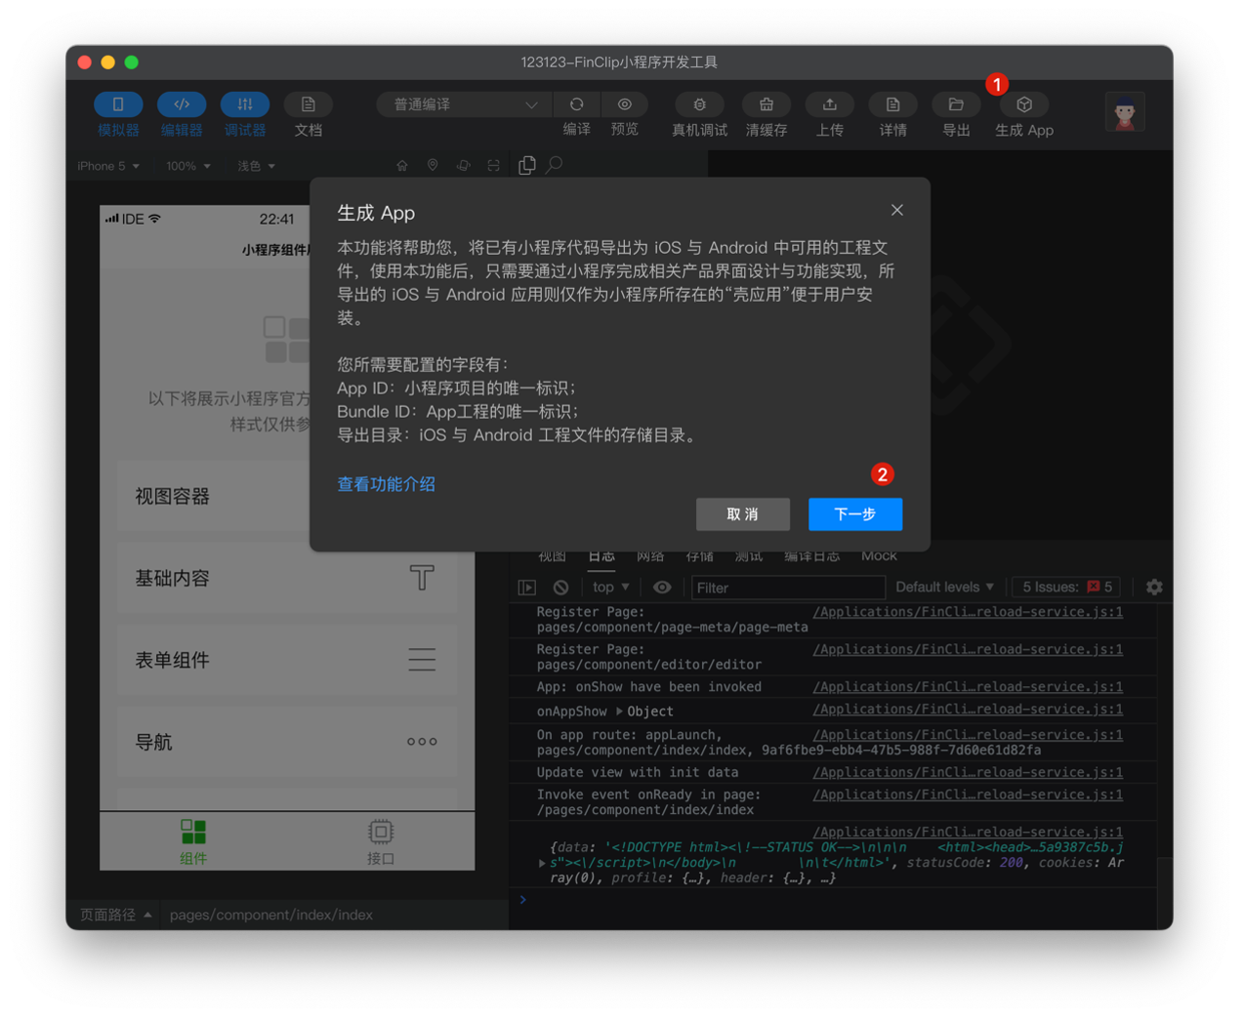Click the 导出 export folder icon
The width and height of the screenshot is (1244, 1020).
tap(956, 104)
